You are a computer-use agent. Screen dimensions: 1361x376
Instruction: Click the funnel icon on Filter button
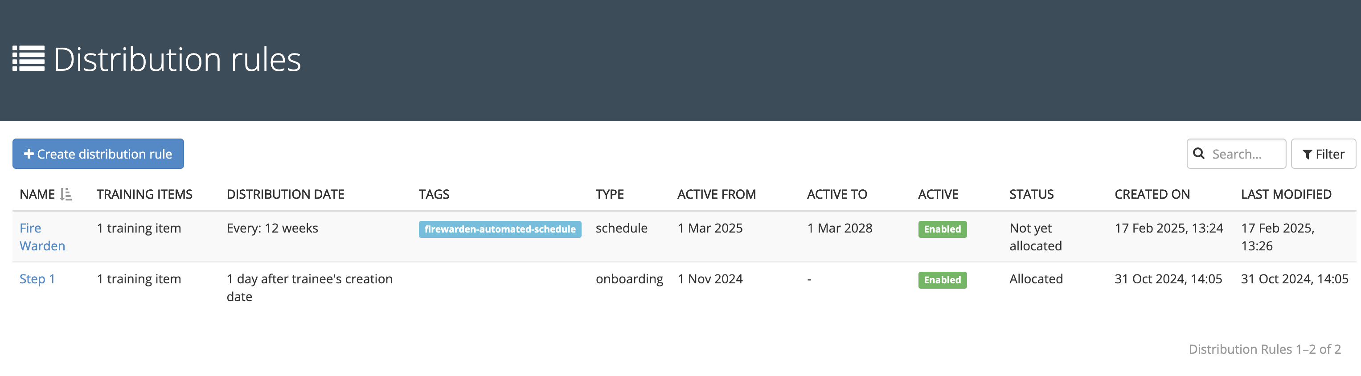coord(1307,155)
